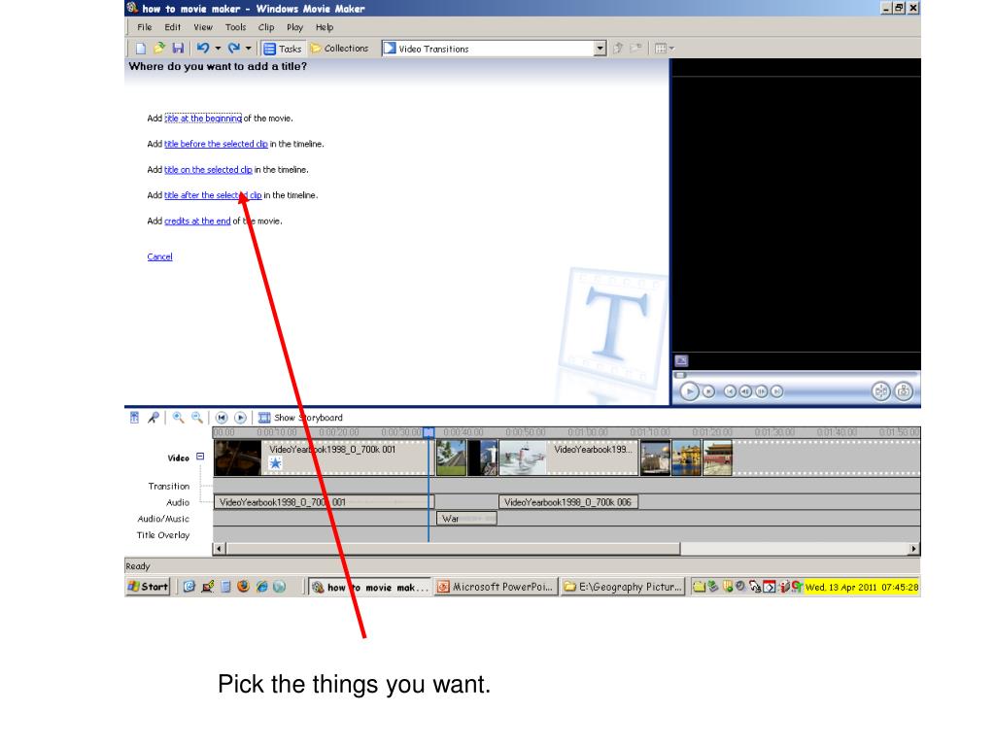Click the Play button in preview monitor

tap(690, 392)
